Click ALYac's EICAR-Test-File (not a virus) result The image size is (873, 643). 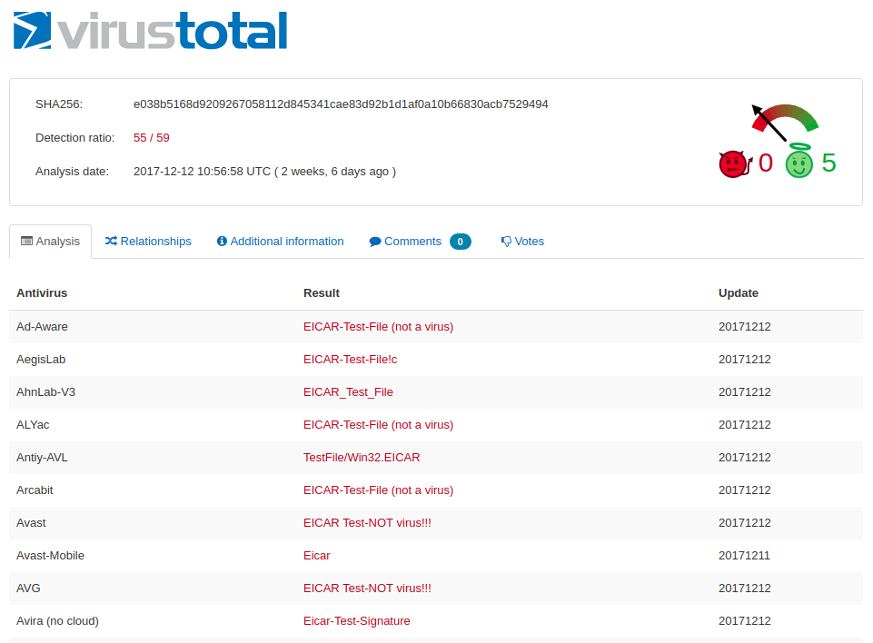point(378,425)
